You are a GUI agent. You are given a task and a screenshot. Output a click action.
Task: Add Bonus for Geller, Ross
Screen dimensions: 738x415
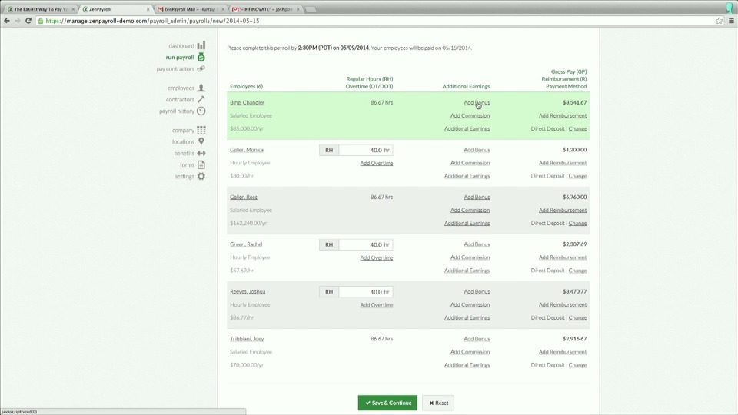pos(477,197)
